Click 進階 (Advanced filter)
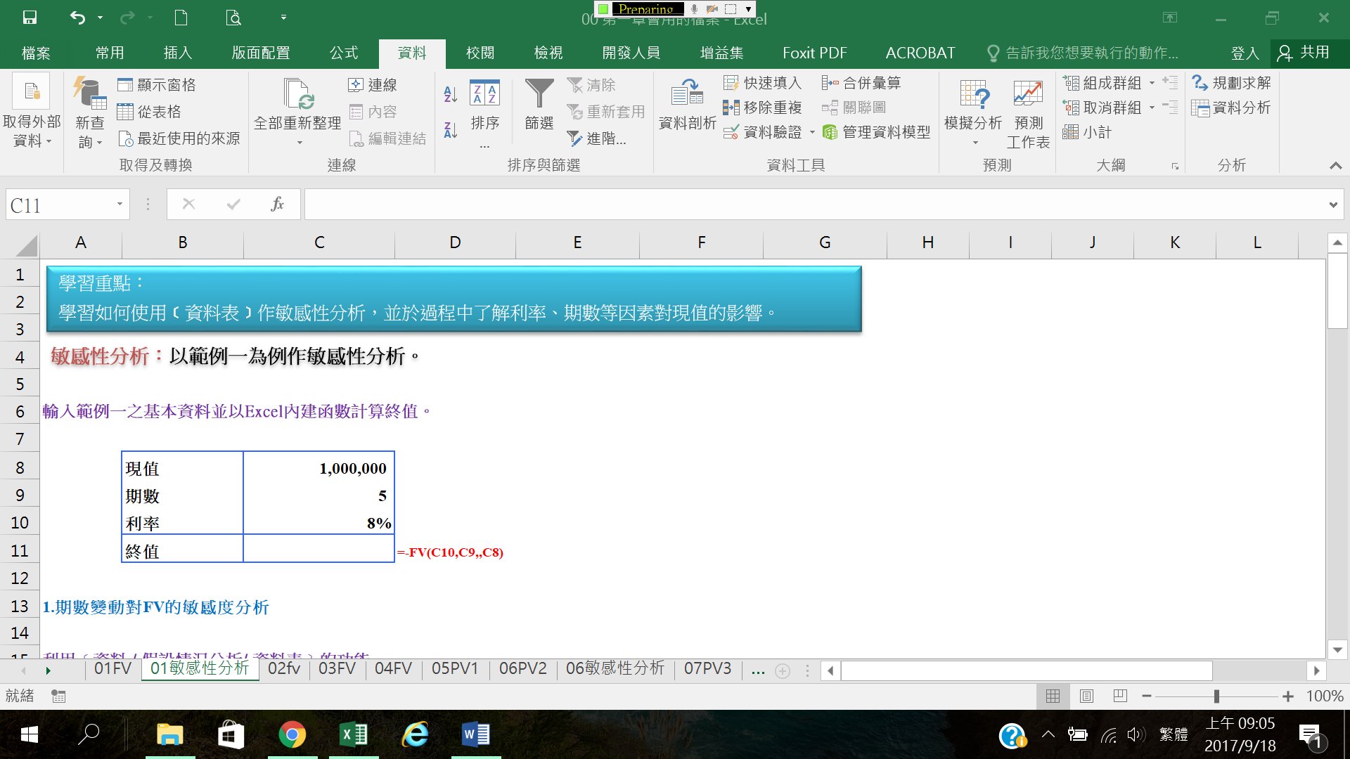The height and width of the screenshot is (759, 1350). pyautogui.click(x=596, y=138)
